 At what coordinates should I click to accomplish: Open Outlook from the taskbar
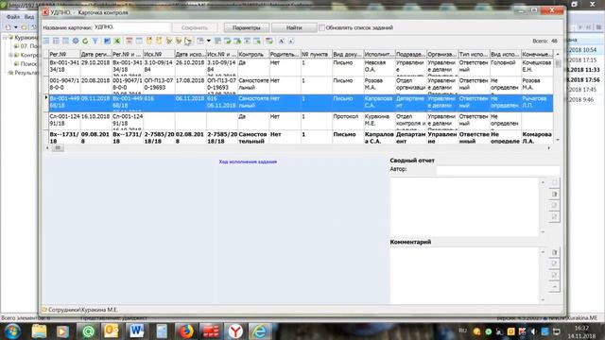pos(112,331)
